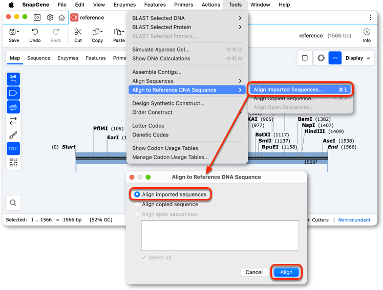Viewport: 383px width, 290px height.
Task: Expand BLAST Selected DNA submenu
Action: point(240,18)
